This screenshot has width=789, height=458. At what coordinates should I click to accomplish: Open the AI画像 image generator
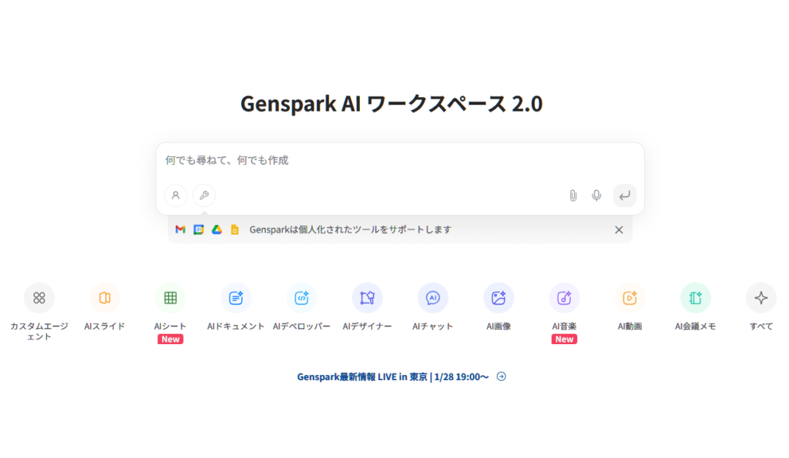pos(499,298)
